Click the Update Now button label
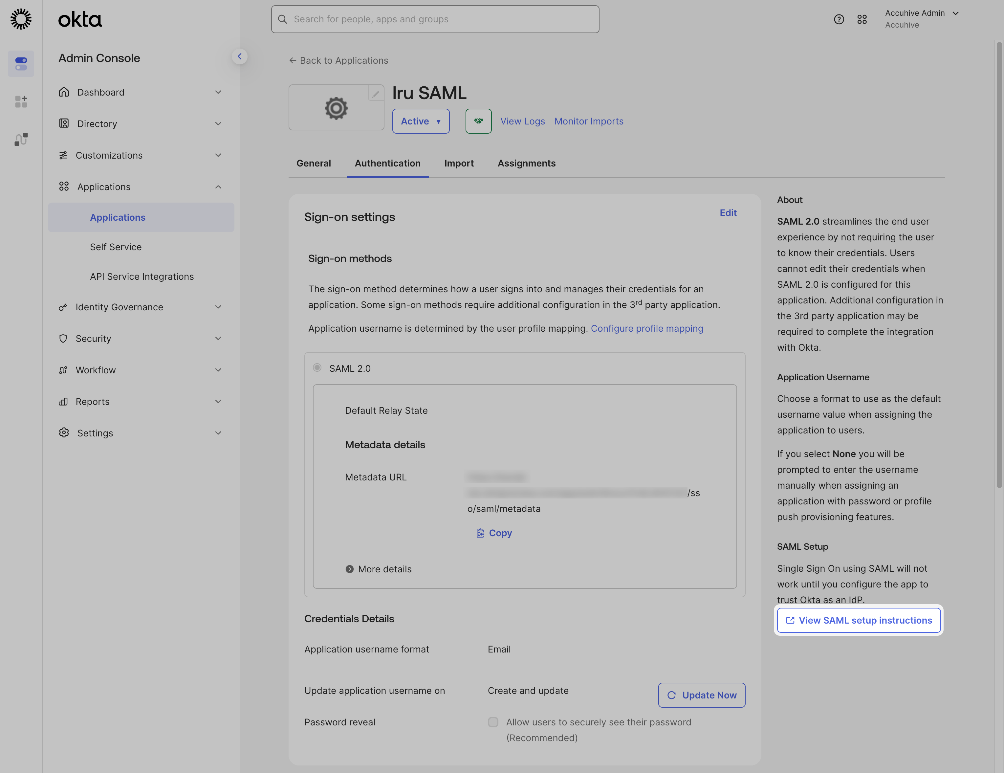 (709, 695)
